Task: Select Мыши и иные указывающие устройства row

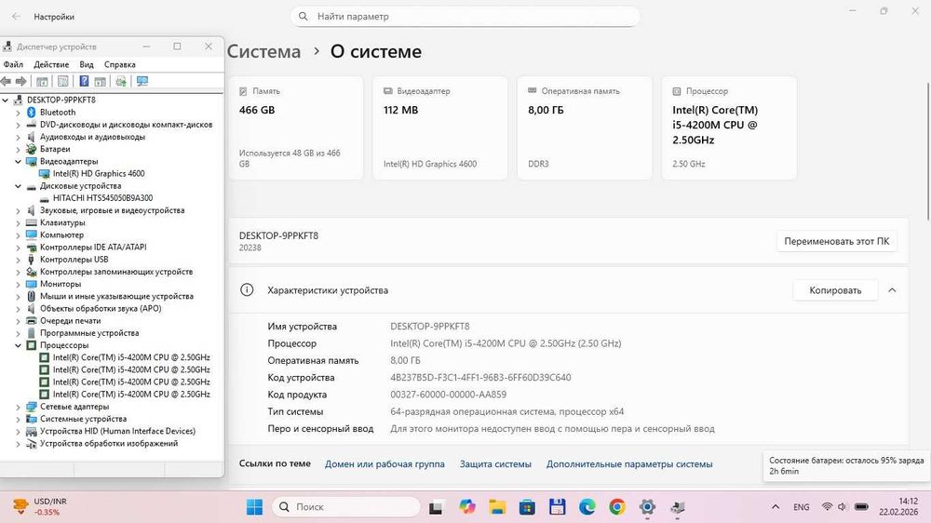Action: (116, 296)
